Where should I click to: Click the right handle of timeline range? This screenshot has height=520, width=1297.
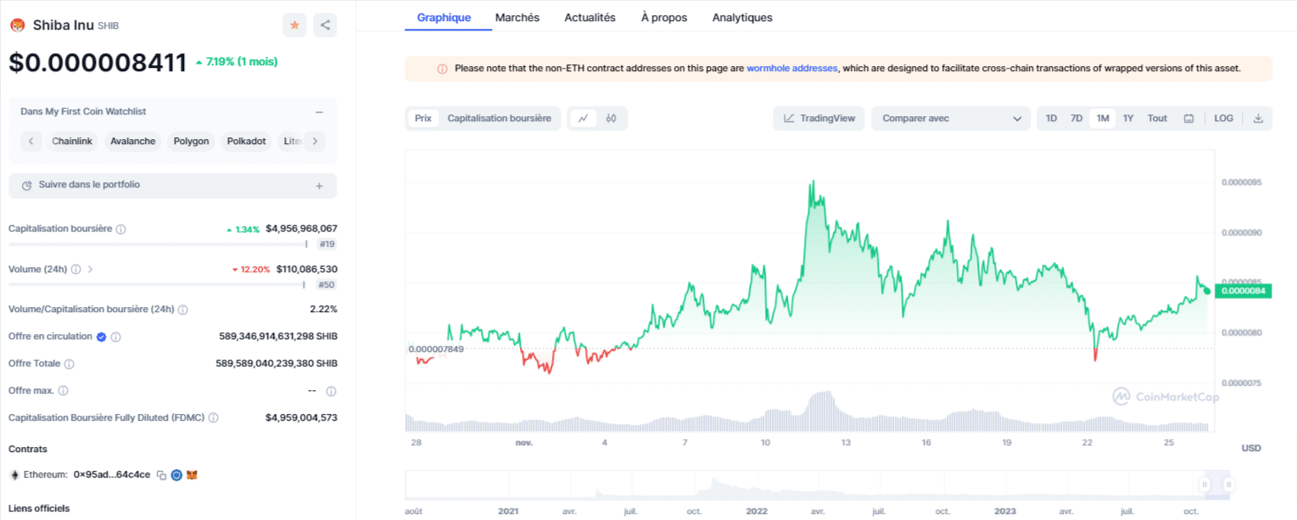tap(1228, 484)
